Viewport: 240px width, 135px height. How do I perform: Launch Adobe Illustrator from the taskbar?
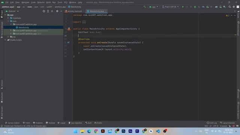(x=103, y=131)
